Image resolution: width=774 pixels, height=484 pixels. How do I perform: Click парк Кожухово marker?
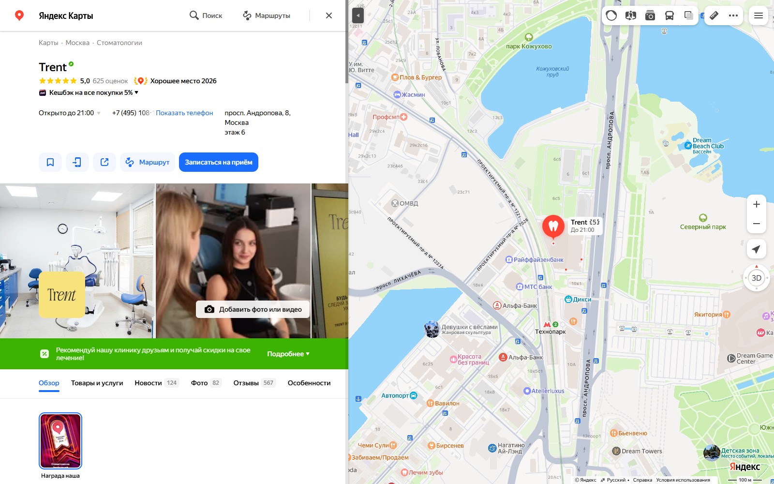[x=529, y=42]
